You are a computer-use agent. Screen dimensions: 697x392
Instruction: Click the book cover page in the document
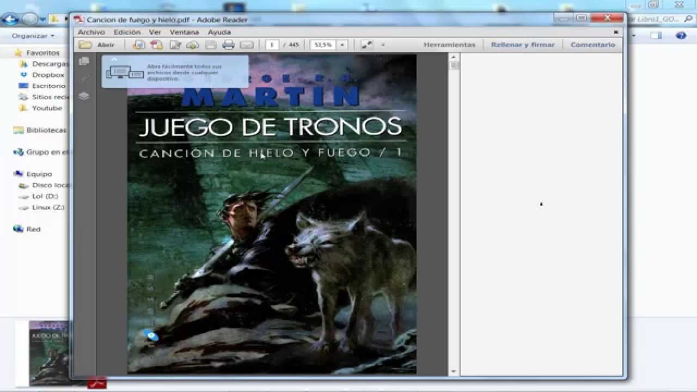click(272, 214)
